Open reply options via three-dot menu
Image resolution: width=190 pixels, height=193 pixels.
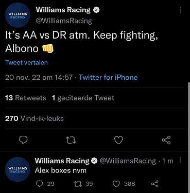(180, 160)
